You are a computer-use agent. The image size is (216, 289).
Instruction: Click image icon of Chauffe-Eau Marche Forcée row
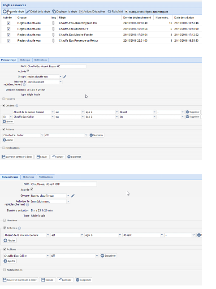click(x=53, y=35)
